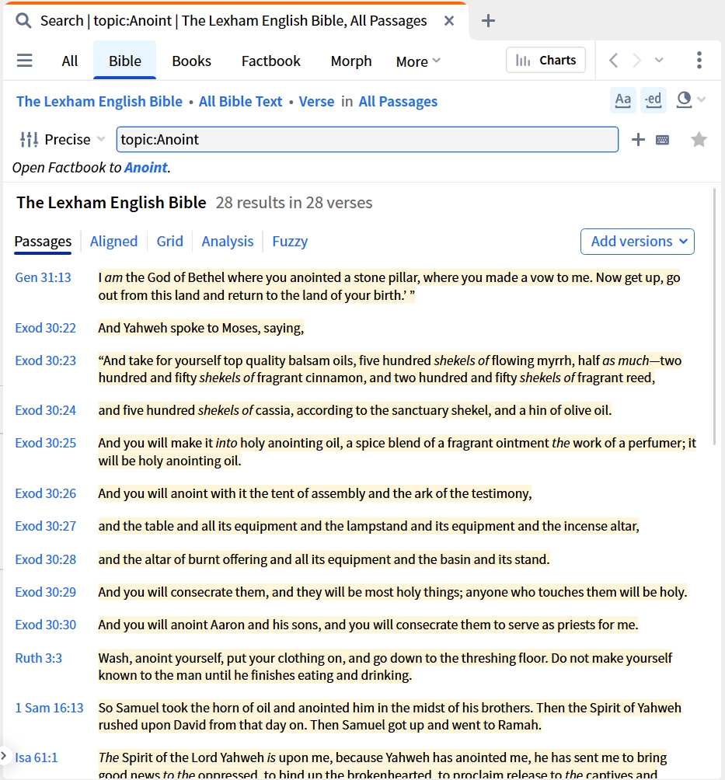Open Factbook Anoint link
This screenshot has height=780, width=725.
(146, 168)
